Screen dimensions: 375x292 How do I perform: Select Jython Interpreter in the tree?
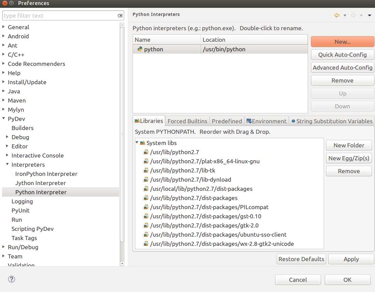[x=40, y=183]
